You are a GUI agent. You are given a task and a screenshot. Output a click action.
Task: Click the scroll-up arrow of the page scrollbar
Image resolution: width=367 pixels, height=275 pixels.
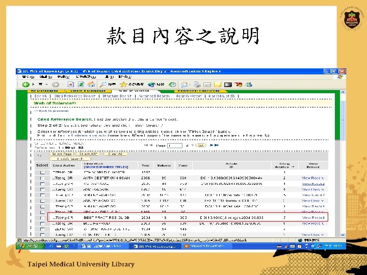point(343,92)
